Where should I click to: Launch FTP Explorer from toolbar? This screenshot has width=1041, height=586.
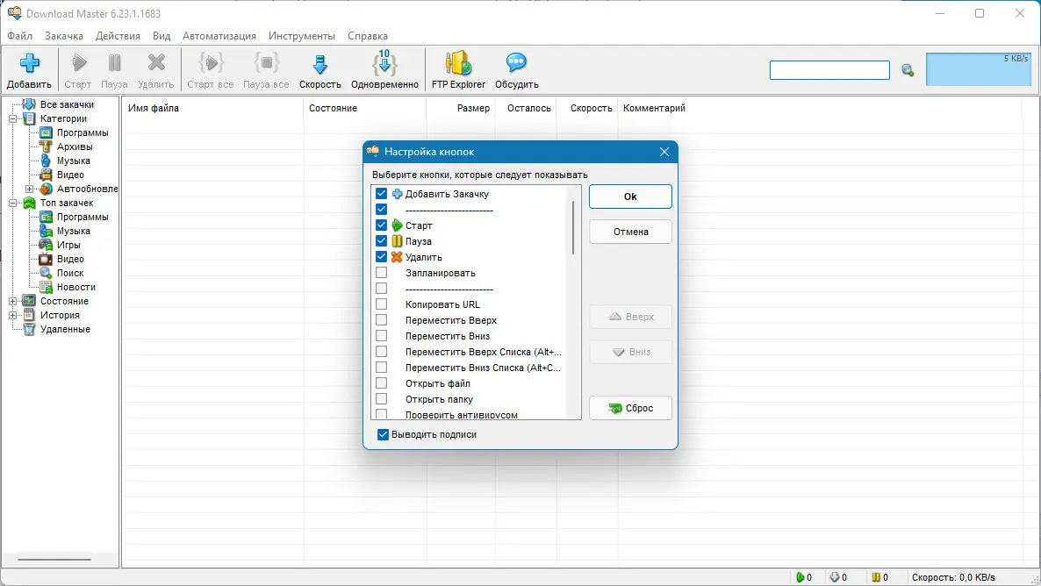tap(458, 69)
